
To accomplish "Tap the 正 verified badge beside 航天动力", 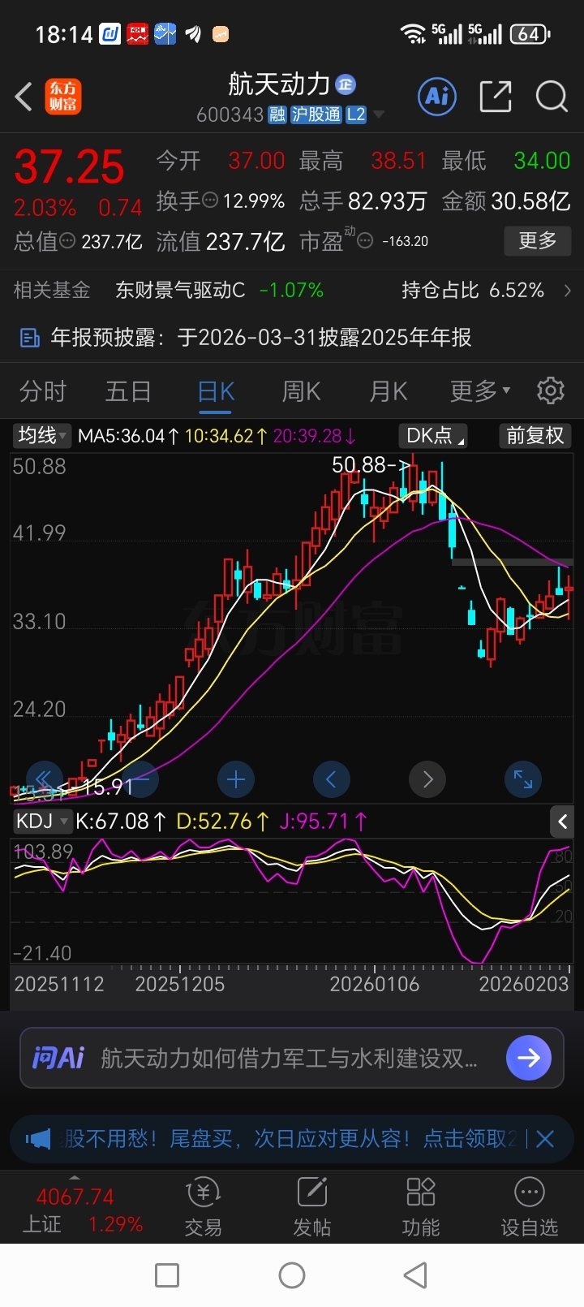I will (346, 84).
